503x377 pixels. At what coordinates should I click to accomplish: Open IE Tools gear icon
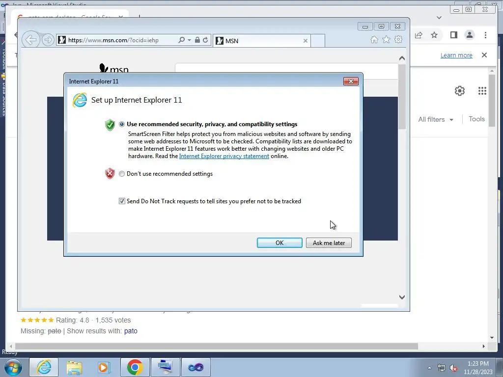click(398, 39)
